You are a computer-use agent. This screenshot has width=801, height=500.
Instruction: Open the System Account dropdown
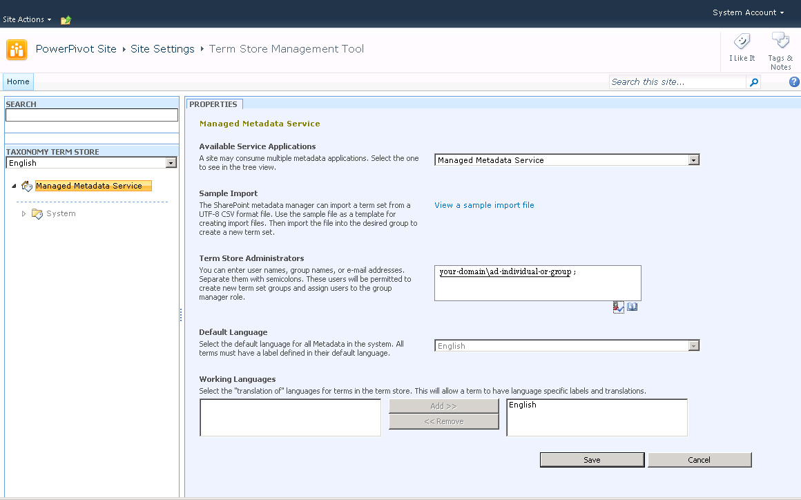coord(748,12)
